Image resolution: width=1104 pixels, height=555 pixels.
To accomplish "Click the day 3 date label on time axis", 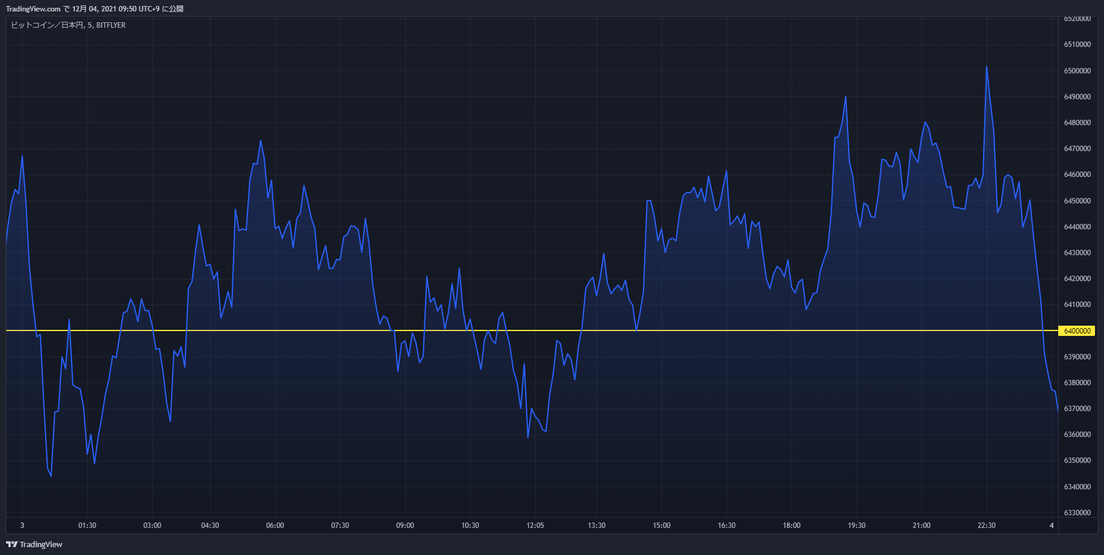I will pos(22,526).
